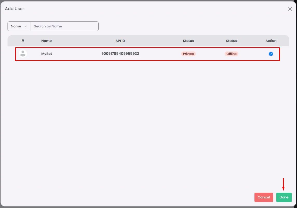This screenshot has height=208, width=297.
Task: Click the Name column header
Action: pyautogui.click(x=46, y=41)
